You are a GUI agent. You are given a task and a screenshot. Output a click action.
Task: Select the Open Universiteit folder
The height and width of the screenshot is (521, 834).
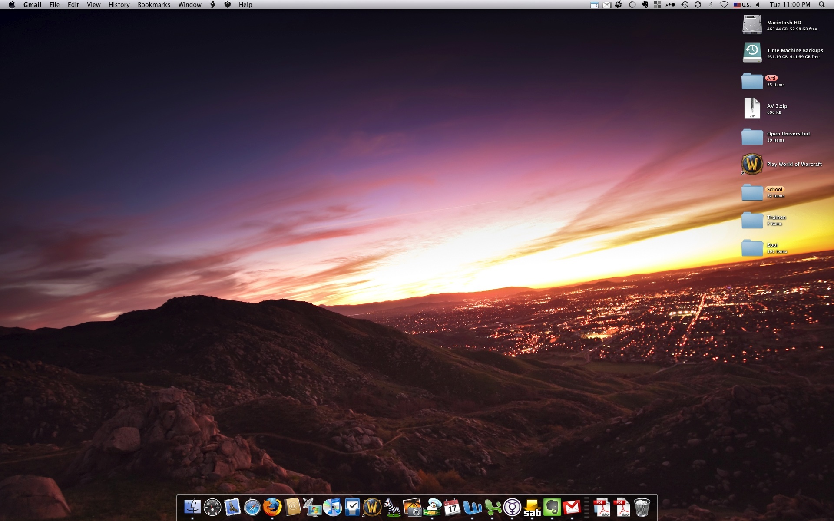tap(752, 136)
